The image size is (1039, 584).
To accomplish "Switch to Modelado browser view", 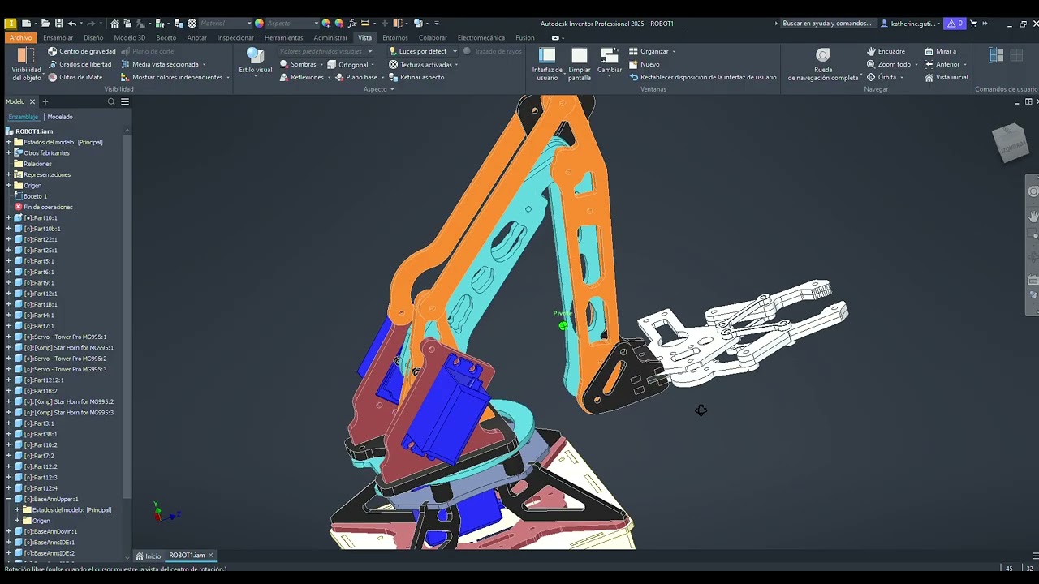I will pos(60,117).
